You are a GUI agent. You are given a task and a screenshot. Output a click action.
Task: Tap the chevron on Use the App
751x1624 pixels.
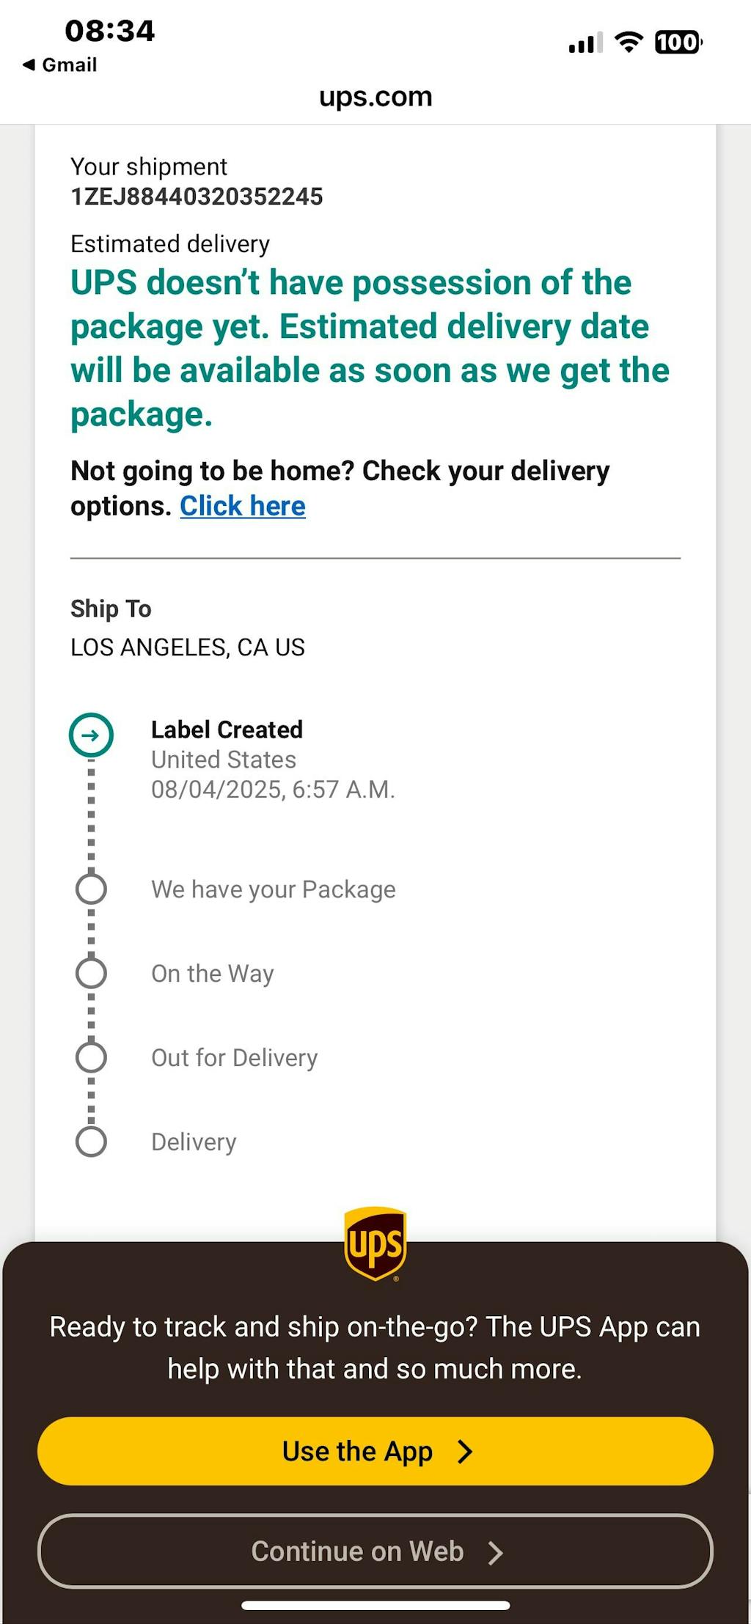pyautogui.click(x=465, y=1451)
